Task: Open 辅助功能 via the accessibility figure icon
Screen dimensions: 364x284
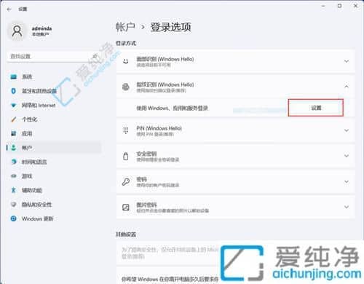Action: (x=14, y=190)
